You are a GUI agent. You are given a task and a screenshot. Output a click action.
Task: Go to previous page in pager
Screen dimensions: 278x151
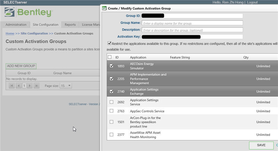[x=18, y=86]
